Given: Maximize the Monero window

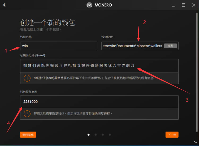Looking at the screenshot, I should (183, 5).
